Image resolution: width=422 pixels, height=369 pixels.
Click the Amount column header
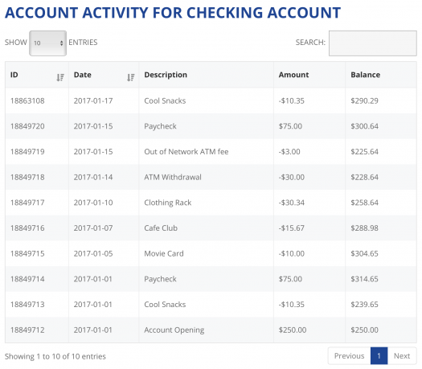(x=293, y=75)
